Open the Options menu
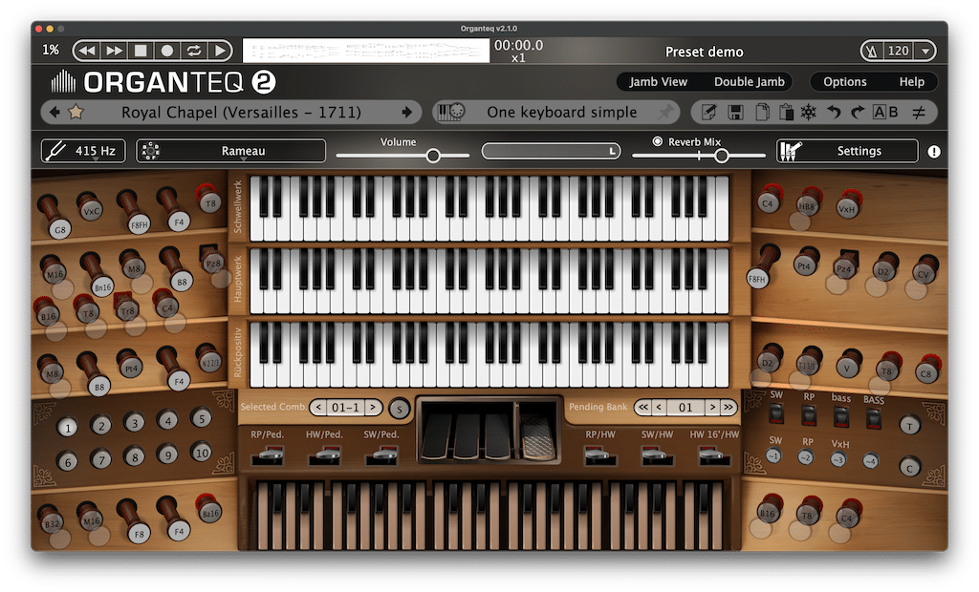Viewport: 979px width, 592px height. (845, 82)
